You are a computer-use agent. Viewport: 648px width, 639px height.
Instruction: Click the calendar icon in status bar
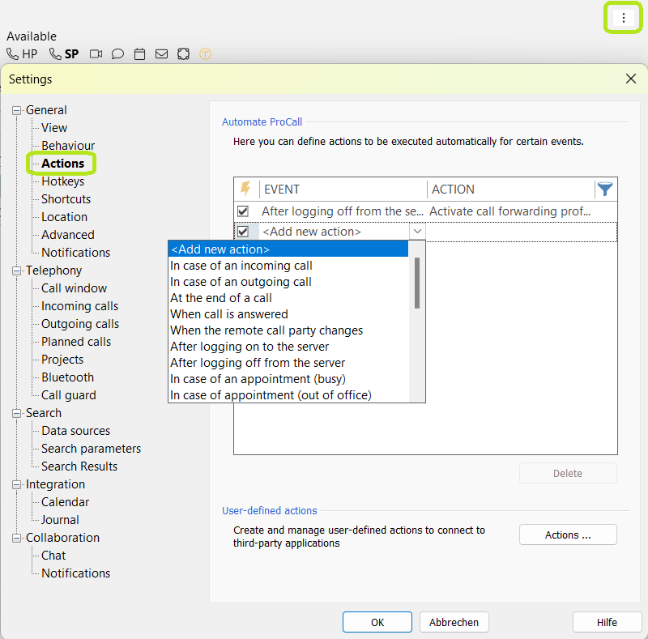pos(139,54)
